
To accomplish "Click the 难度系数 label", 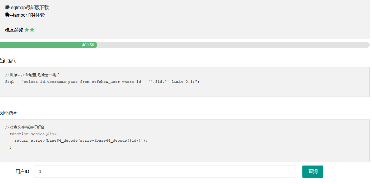I will (x=14, y=30).
